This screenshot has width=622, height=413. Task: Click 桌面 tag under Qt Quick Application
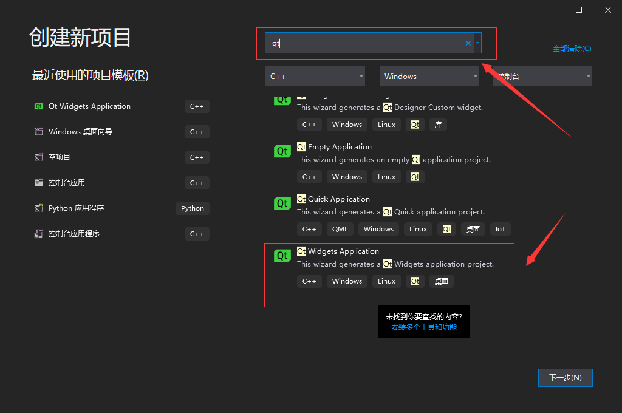point(473,229)
